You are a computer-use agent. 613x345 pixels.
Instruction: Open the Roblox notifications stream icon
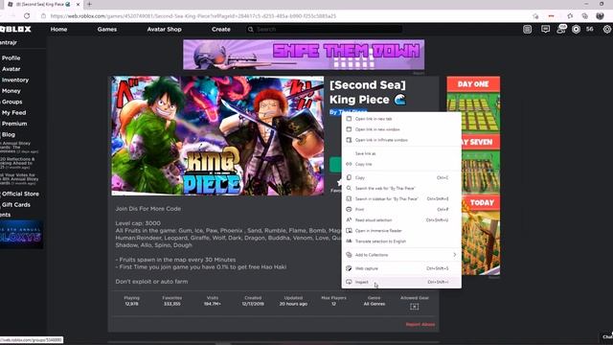[528, 30]
